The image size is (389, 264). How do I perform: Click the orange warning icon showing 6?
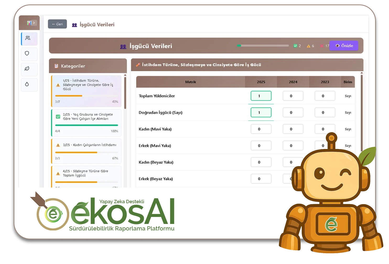tap(309, 46)
